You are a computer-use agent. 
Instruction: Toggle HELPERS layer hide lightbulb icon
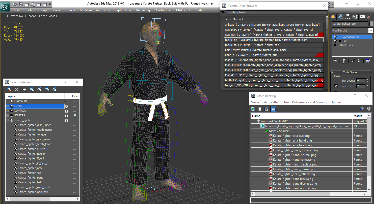pyautogui.click(x=75, y=116)
